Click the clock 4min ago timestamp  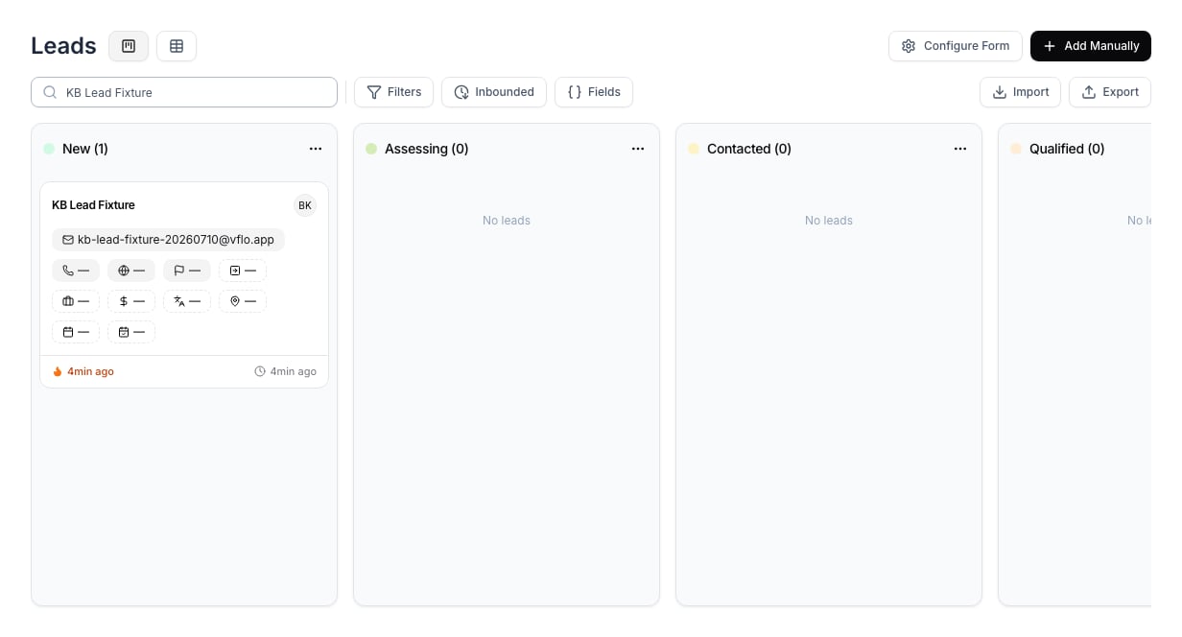click(x=285, y=371)
